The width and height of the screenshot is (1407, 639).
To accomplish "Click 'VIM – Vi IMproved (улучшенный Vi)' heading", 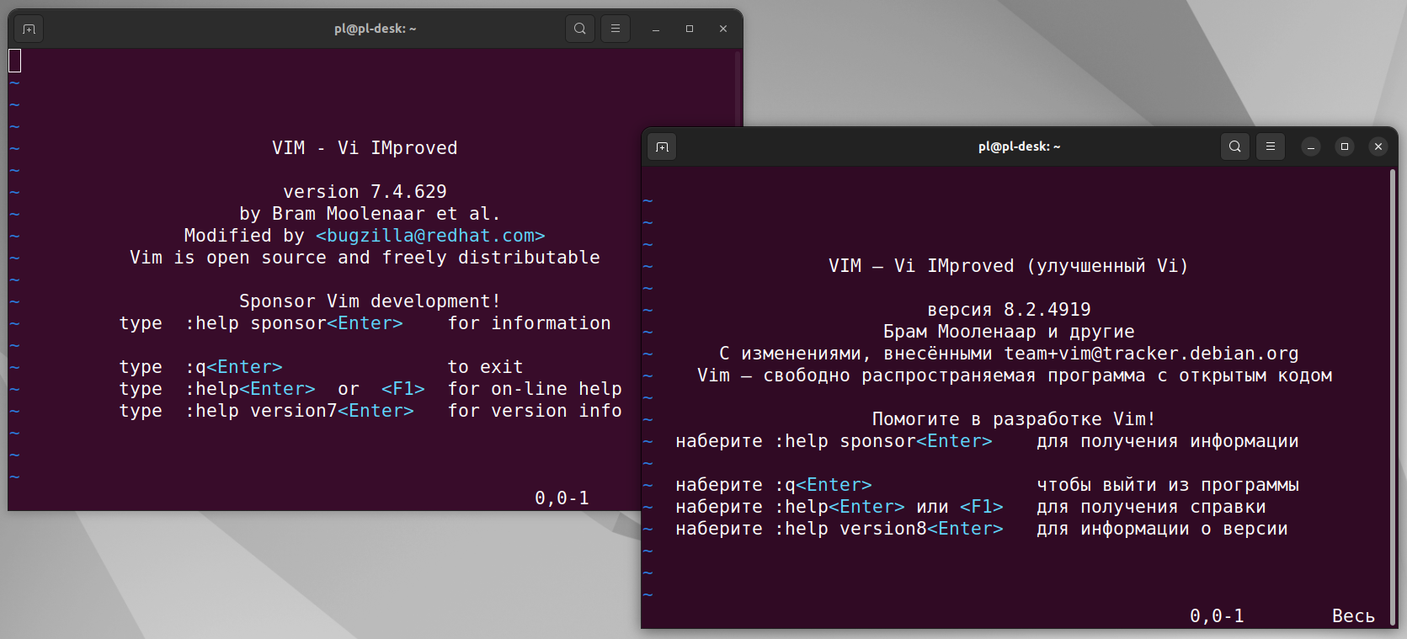I will (1008, 266).
